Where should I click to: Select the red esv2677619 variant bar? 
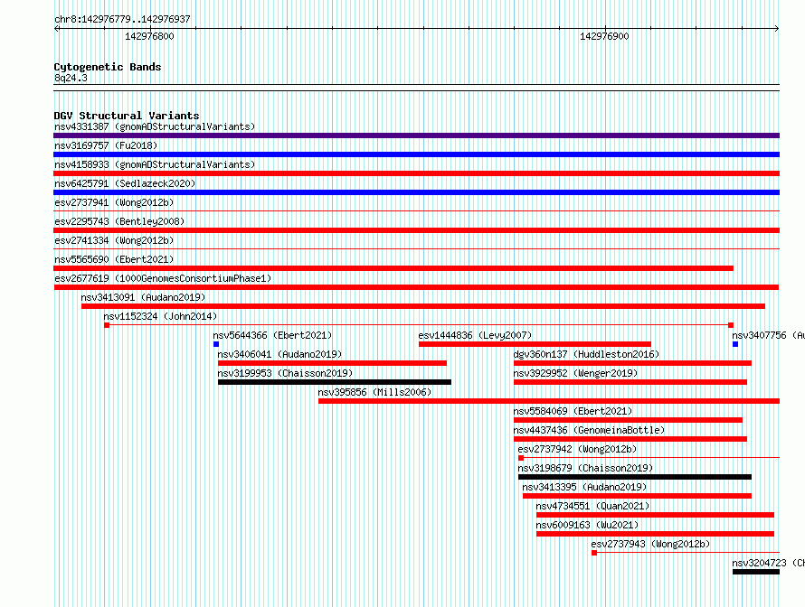coord(416,287)
